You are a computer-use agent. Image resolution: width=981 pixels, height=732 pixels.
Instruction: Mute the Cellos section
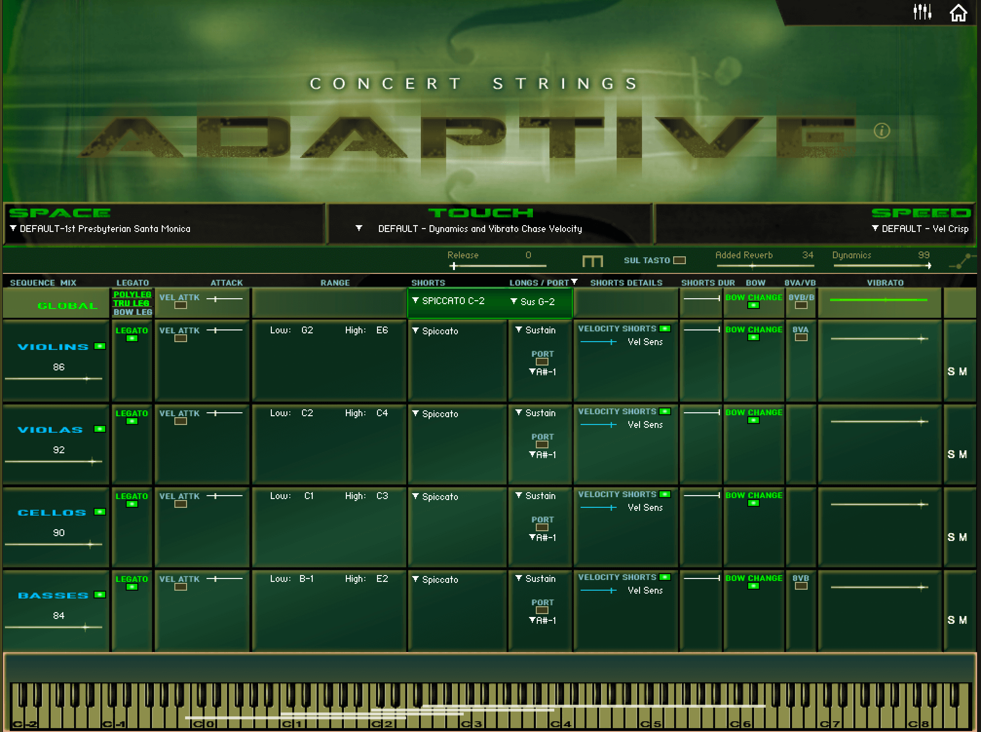[963, 537]
